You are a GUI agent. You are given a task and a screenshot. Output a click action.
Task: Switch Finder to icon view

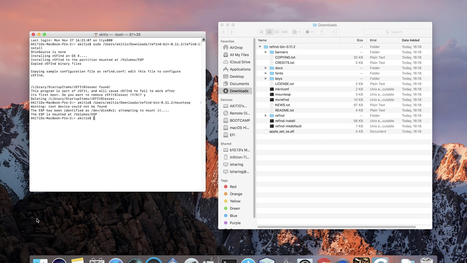(x=262, y=32)
